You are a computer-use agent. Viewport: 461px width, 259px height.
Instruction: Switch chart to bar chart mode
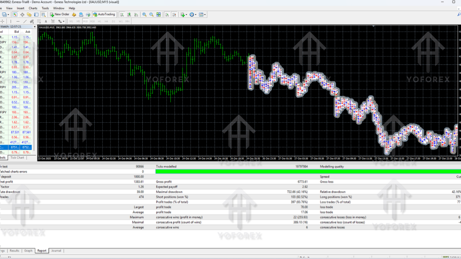click(x=122, y=15)
